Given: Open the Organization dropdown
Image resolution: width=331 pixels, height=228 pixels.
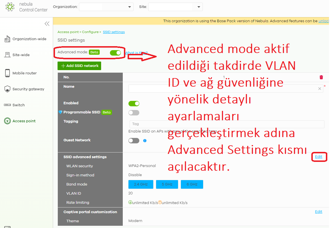Looking at the screenshot, I should (106, 7).
